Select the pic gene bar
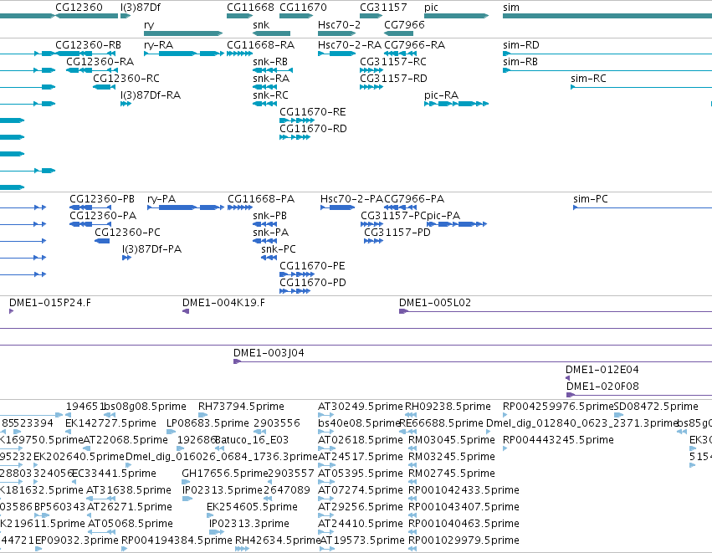This screenshot has height=553, width=712. (x=456, y=16)
